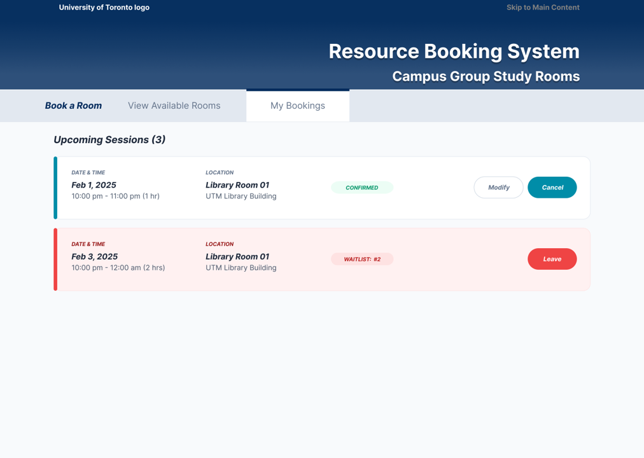The width and height of the screenshot is (644, 458).
Task: Click the CONFIRMED status badge
Action: (x=362, y=187)
